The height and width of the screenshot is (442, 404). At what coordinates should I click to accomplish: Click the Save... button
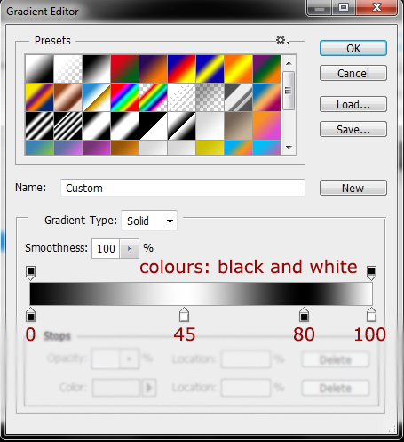click(x=353, y=129)
